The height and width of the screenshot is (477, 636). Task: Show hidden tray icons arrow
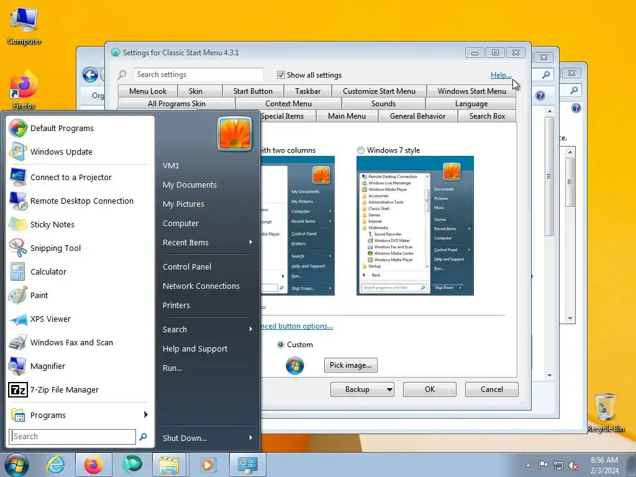coord(528,465)
